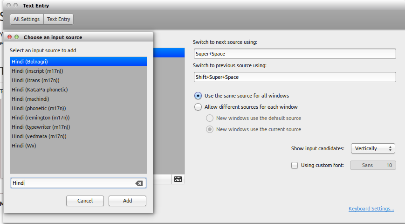Open the keyboard layout preview icon
Image resolution: width=405 pixels, height=224 pixels.
(178, 179)
